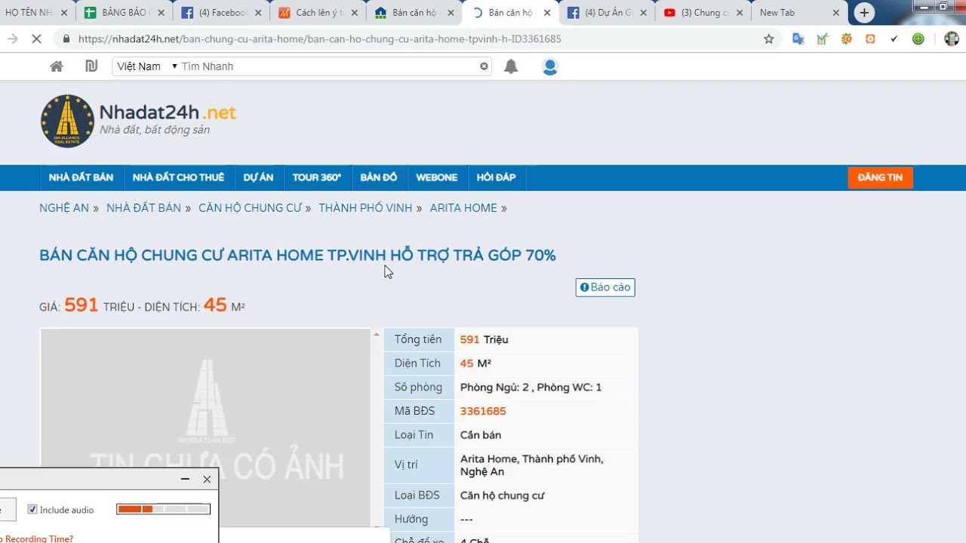Image resolution: width=966 pixels, height=543 pixels.
Task: Click Arita Home location value text
Action: (x=531, y=465)
